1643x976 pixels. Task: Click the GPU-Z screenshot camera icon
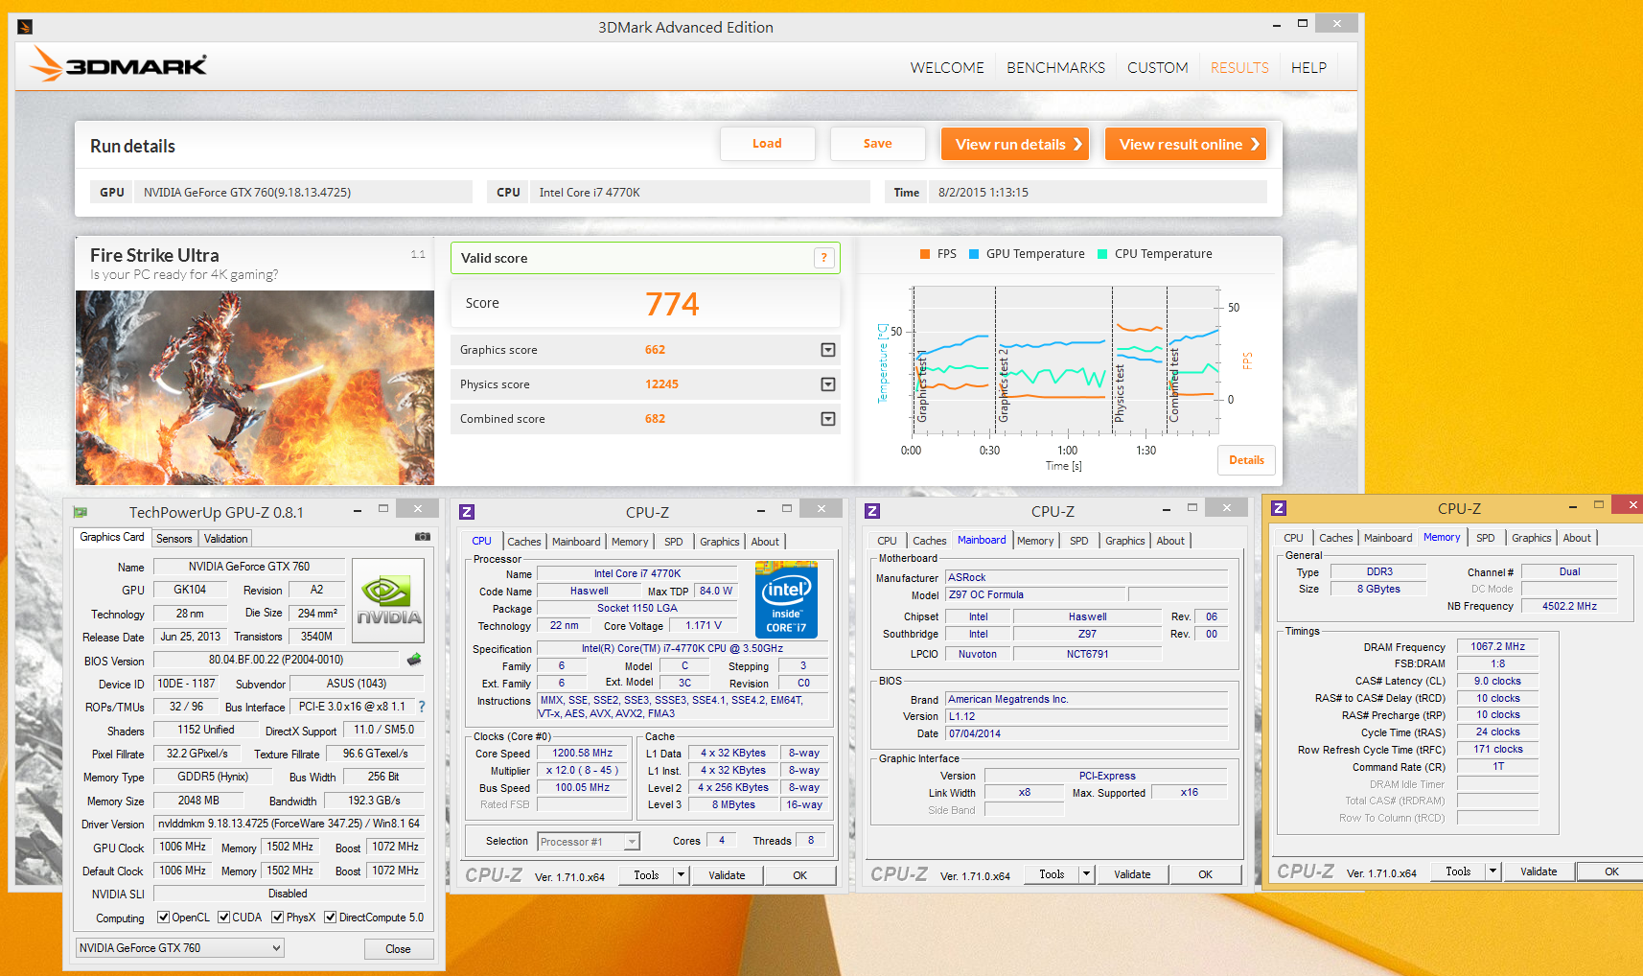422,537
